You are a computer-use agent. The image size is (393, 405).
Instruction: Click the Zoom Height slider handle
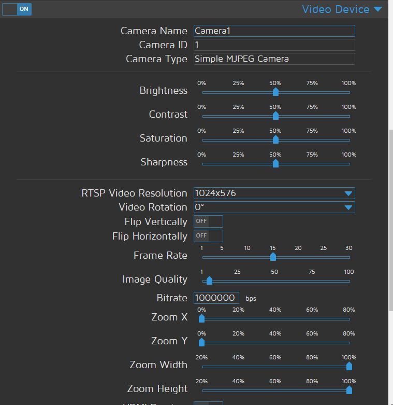pos(349,390)
